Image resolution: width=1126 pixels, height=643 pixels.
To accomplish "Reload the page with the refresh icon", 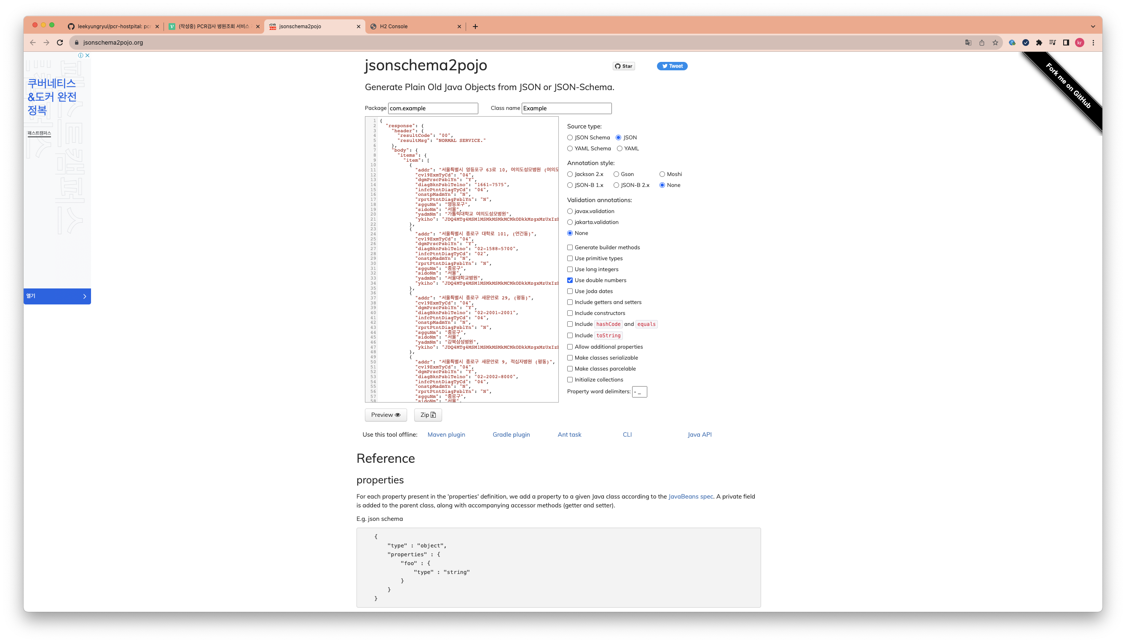I will pyautogui.click(x=60, y=43).
